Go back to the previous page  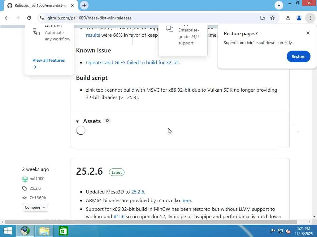(x=7, y=18)
